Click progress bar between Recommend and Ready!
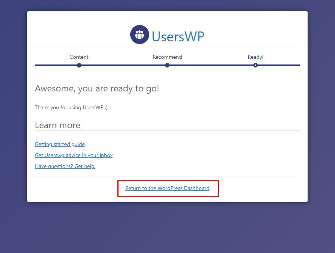This screenshot has height=253, width=335. (211, 65)
